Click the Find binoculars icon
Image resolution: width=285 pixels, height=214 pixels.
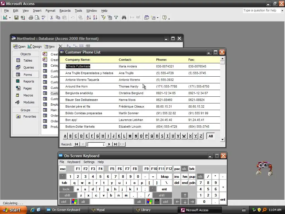pyautogui.click(x=124, y=18)
